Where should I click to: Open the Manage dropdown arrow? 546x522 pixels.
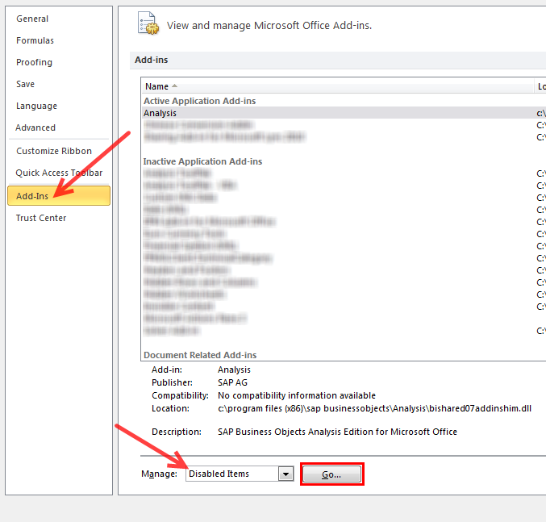[286, 474]
